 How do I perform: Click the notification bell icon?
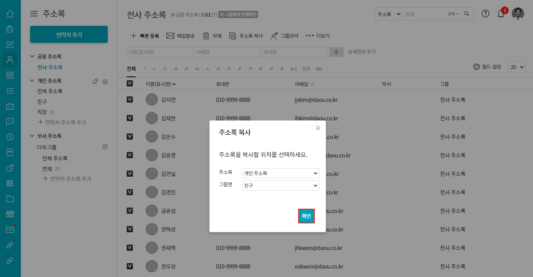[501, 14]
